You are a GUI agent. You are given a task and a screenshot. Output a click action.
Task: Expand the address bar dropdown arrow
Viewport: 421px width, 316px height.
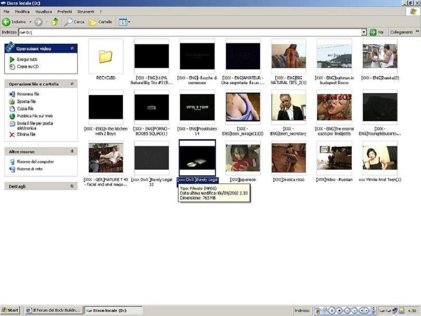point(364,32)
